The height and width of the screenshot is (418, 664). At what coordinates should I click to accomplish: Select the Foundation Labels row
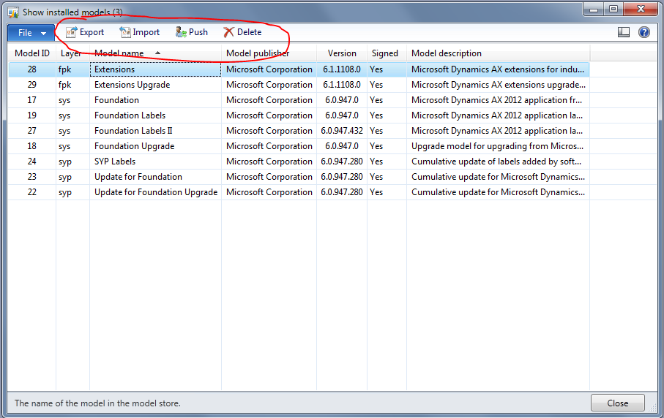pyautogui.click(x=299, y=115)
